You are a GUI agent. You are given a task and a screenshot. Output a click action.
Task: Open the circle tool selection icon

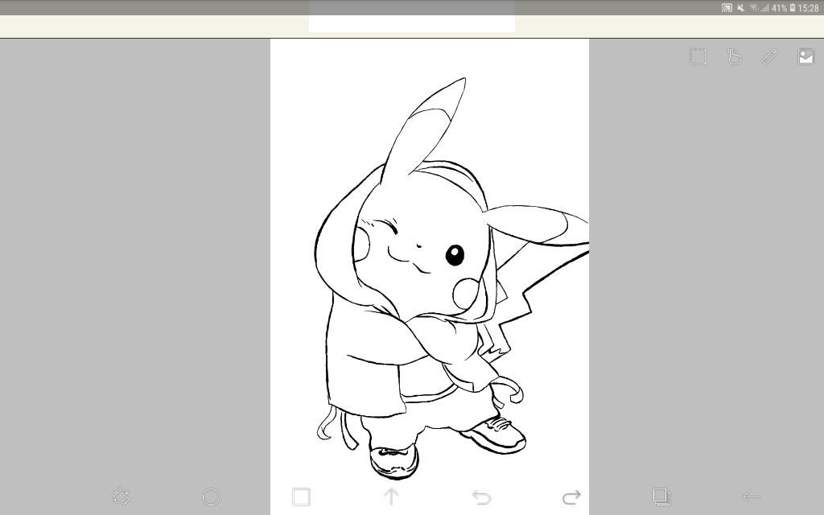[212, 496]
